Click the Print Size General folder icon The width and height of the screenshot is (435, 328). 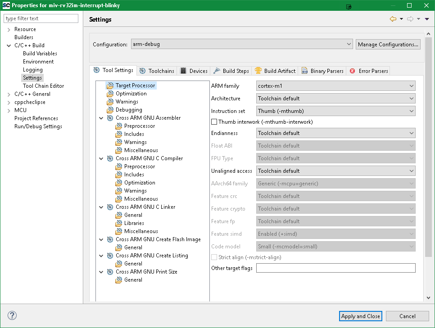tap(119, 280)
